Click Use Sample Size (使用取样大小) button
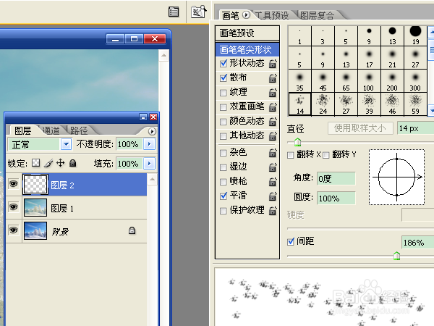Viewport: 434px width, 326px height. [x=360, y=128]
